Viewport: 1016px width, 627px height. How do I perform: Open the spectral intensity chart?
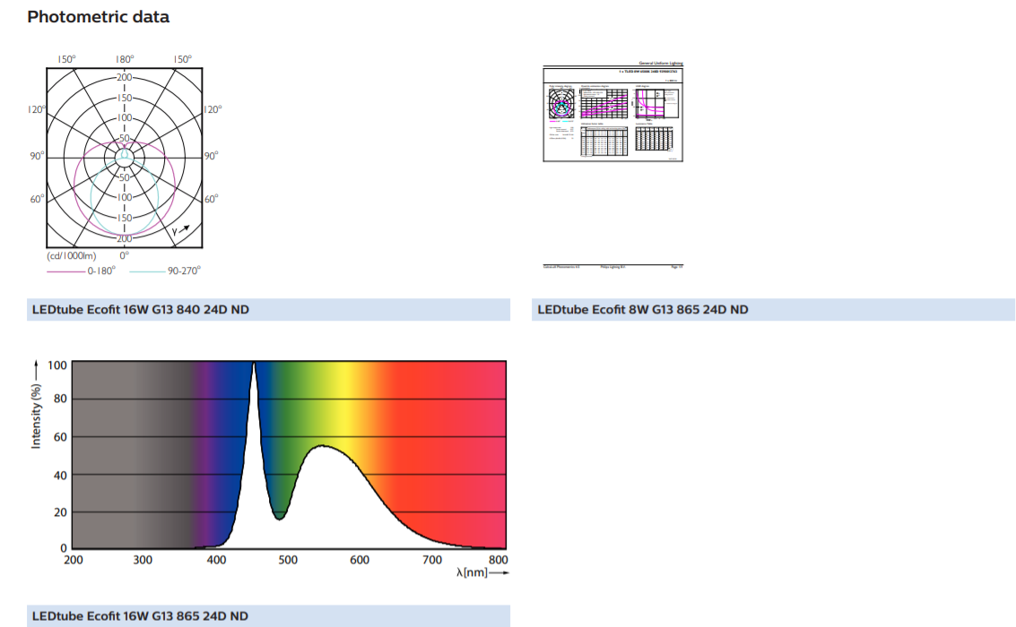coord(289,456)
